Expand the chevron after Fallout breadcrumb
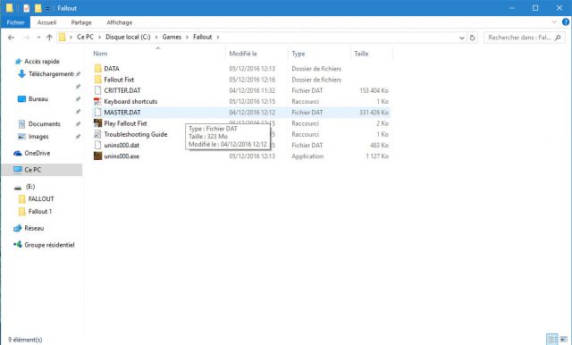572x345 pixels. tap(218, 38)
